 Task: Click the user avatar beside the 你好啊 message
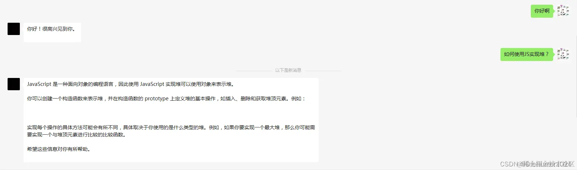(563, 11)
